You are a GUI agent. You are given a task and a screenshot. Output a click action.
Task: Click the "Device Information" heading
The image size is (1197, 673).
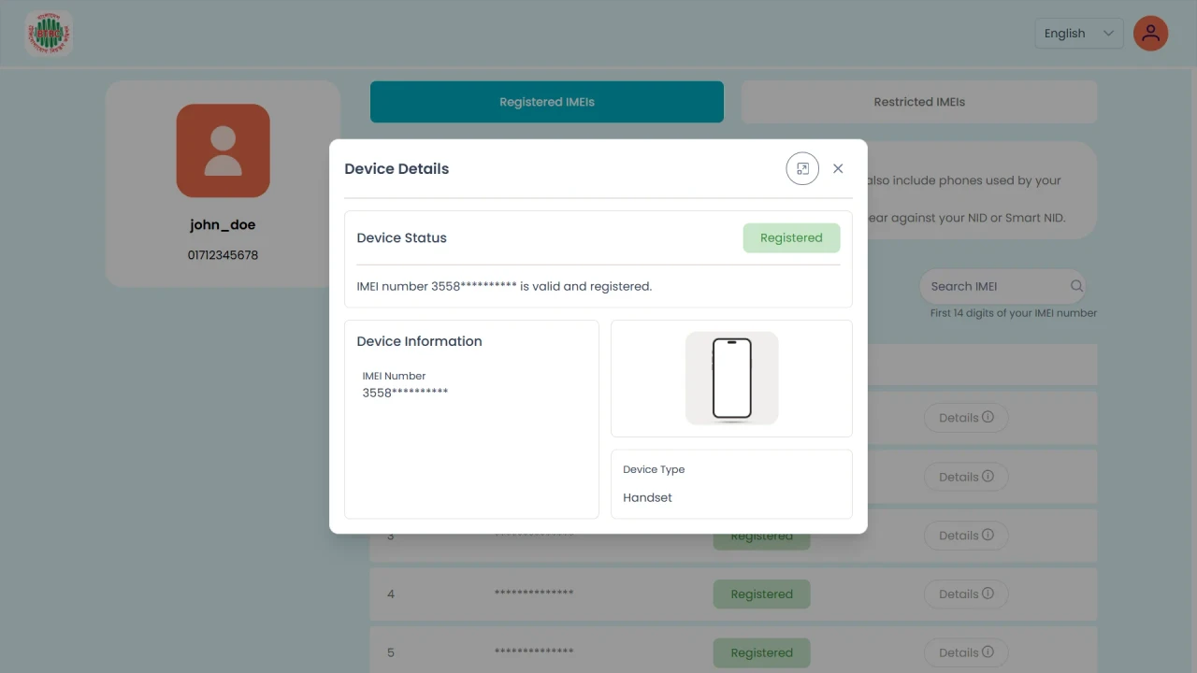point(419,341)
